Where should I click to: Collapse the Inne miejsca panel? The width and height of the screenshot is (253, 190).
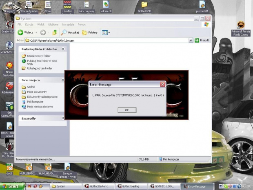[x=63, y=80]
